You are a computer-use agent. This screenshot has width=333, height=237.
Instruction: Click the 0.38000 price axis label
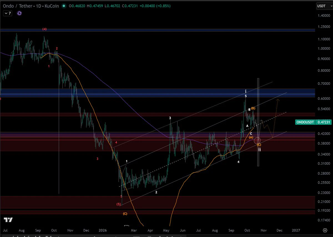coord(323,144)
